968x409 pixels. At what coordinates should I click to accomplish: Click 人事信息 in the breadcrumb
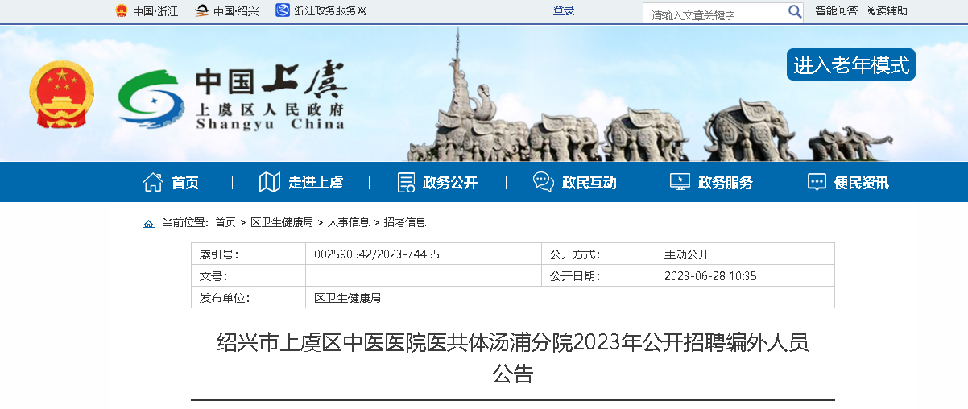(349, 222)
